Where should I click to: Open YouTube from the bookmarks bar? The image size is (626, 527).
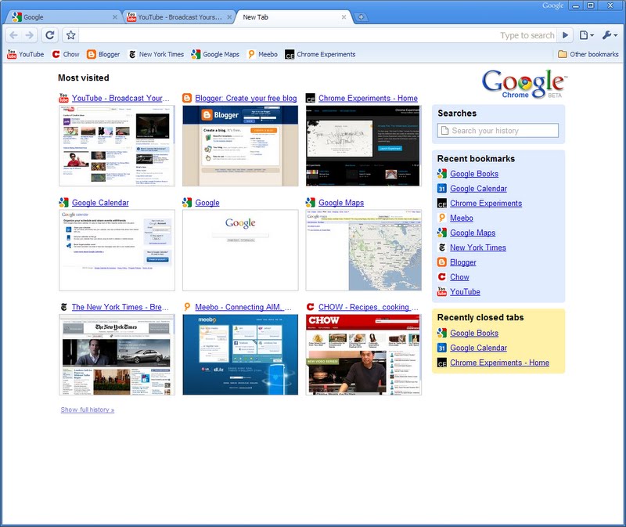(x=25, y=54)
